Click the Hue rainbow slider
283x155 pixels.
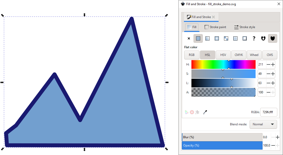(224, 64)
